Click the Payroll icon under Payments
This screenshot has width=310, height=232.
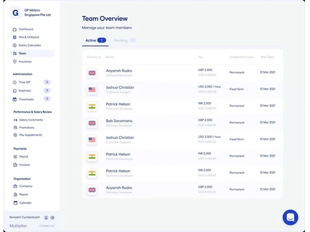[15, 157]
